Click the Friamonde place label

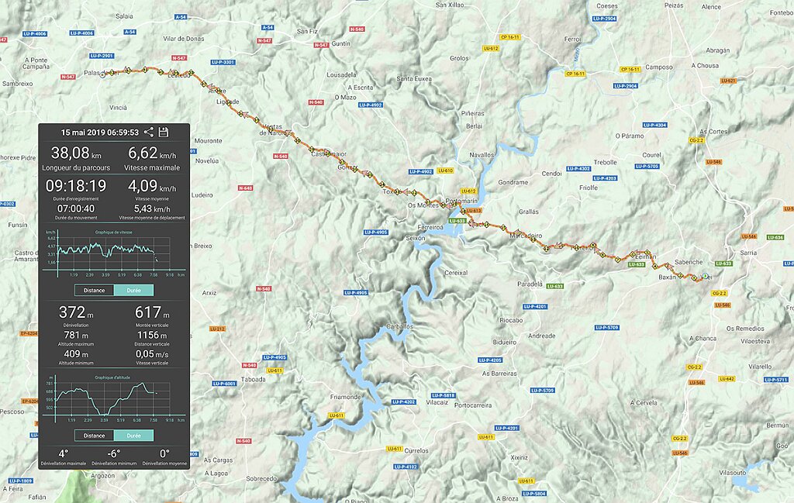coord(346,398)
